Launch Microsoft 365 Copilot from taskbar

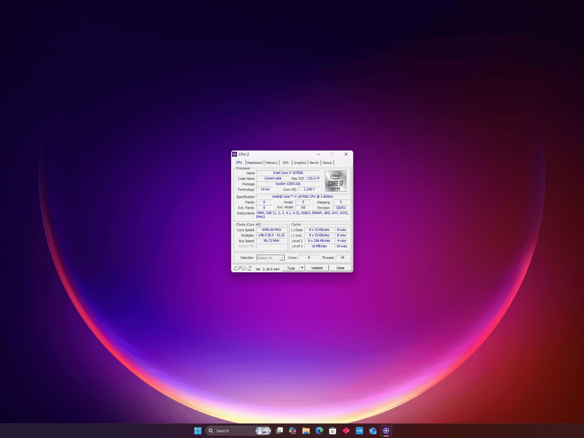tap(293, 431)
